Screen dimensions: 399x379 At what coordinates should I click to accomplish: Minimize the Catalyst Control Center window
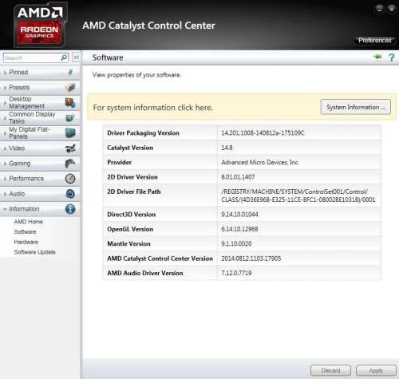coord(380,9)
